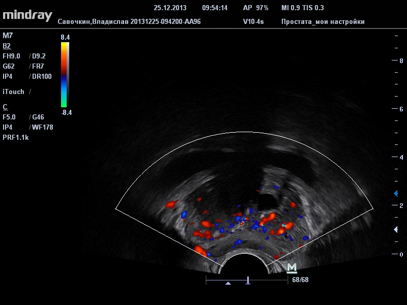Click the Простата_мои настройки preset name
The height and width of the screenshot is (305, 407).
(323, 21)
